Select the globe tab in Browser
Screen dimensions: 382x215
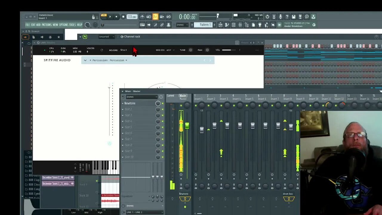(50, 37)
